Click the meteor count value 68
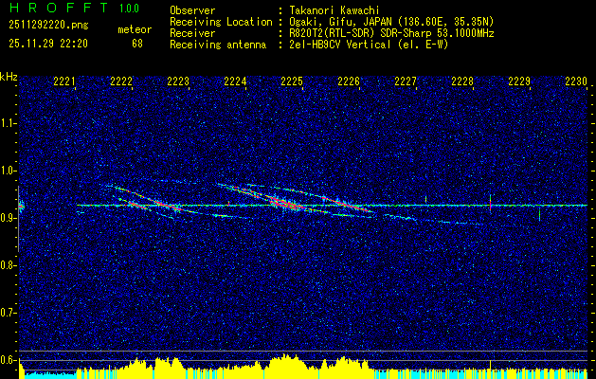The width and height of the screenshot is (596, 379). pyautogui.click(x=137, y=44)
